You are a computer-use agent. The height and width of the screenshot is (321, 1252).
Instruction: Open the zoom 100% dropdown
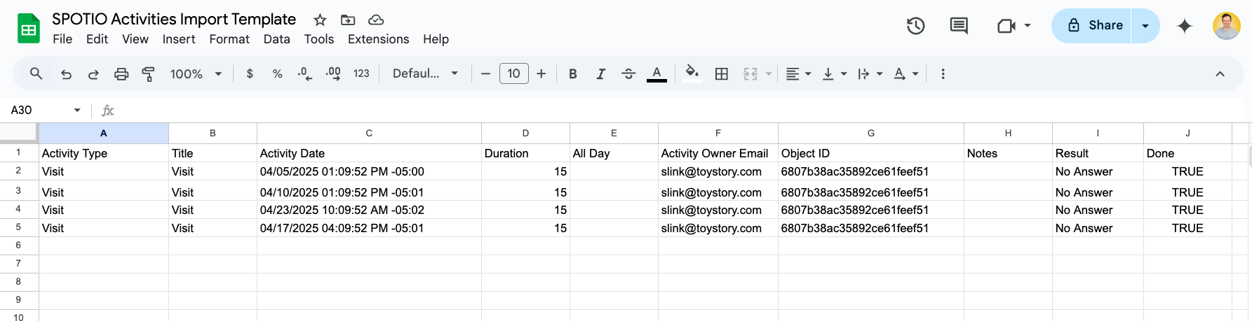pos(196,73)
